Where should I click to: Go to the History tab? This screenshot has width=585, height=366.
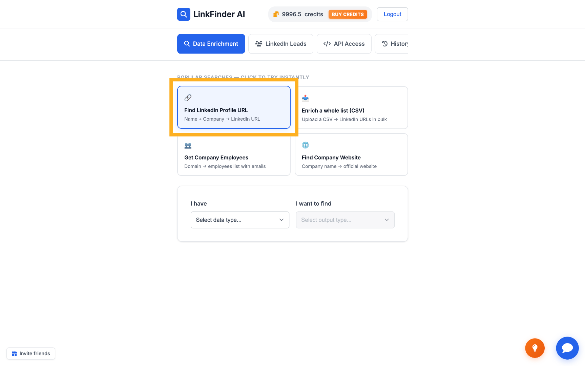[x=392, y=44]
